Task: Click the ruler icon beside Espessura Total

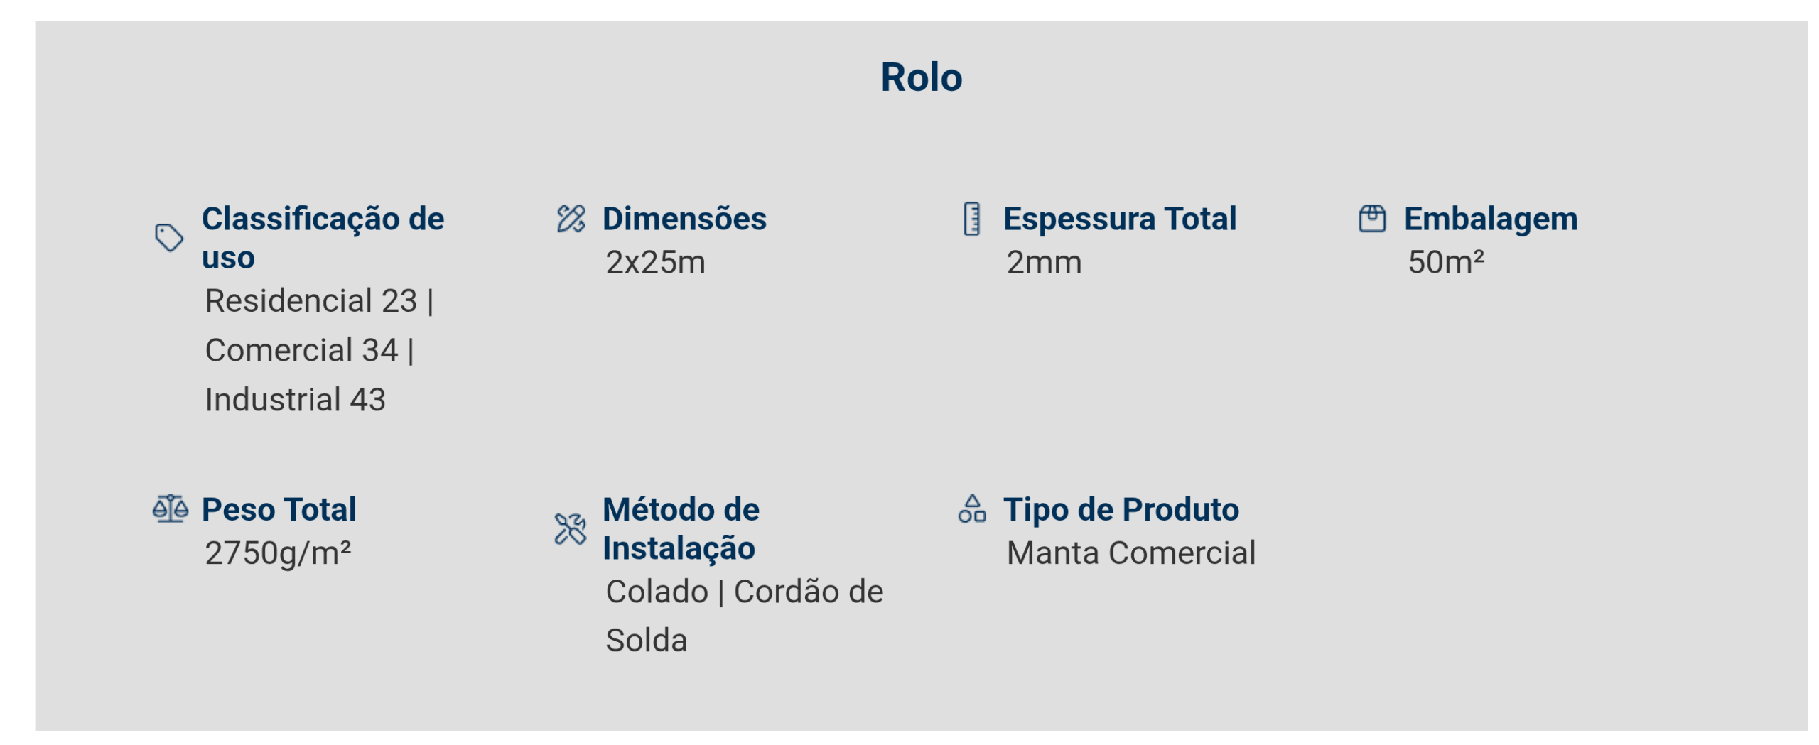Action: pyautogui.click(x=971, y=219)
